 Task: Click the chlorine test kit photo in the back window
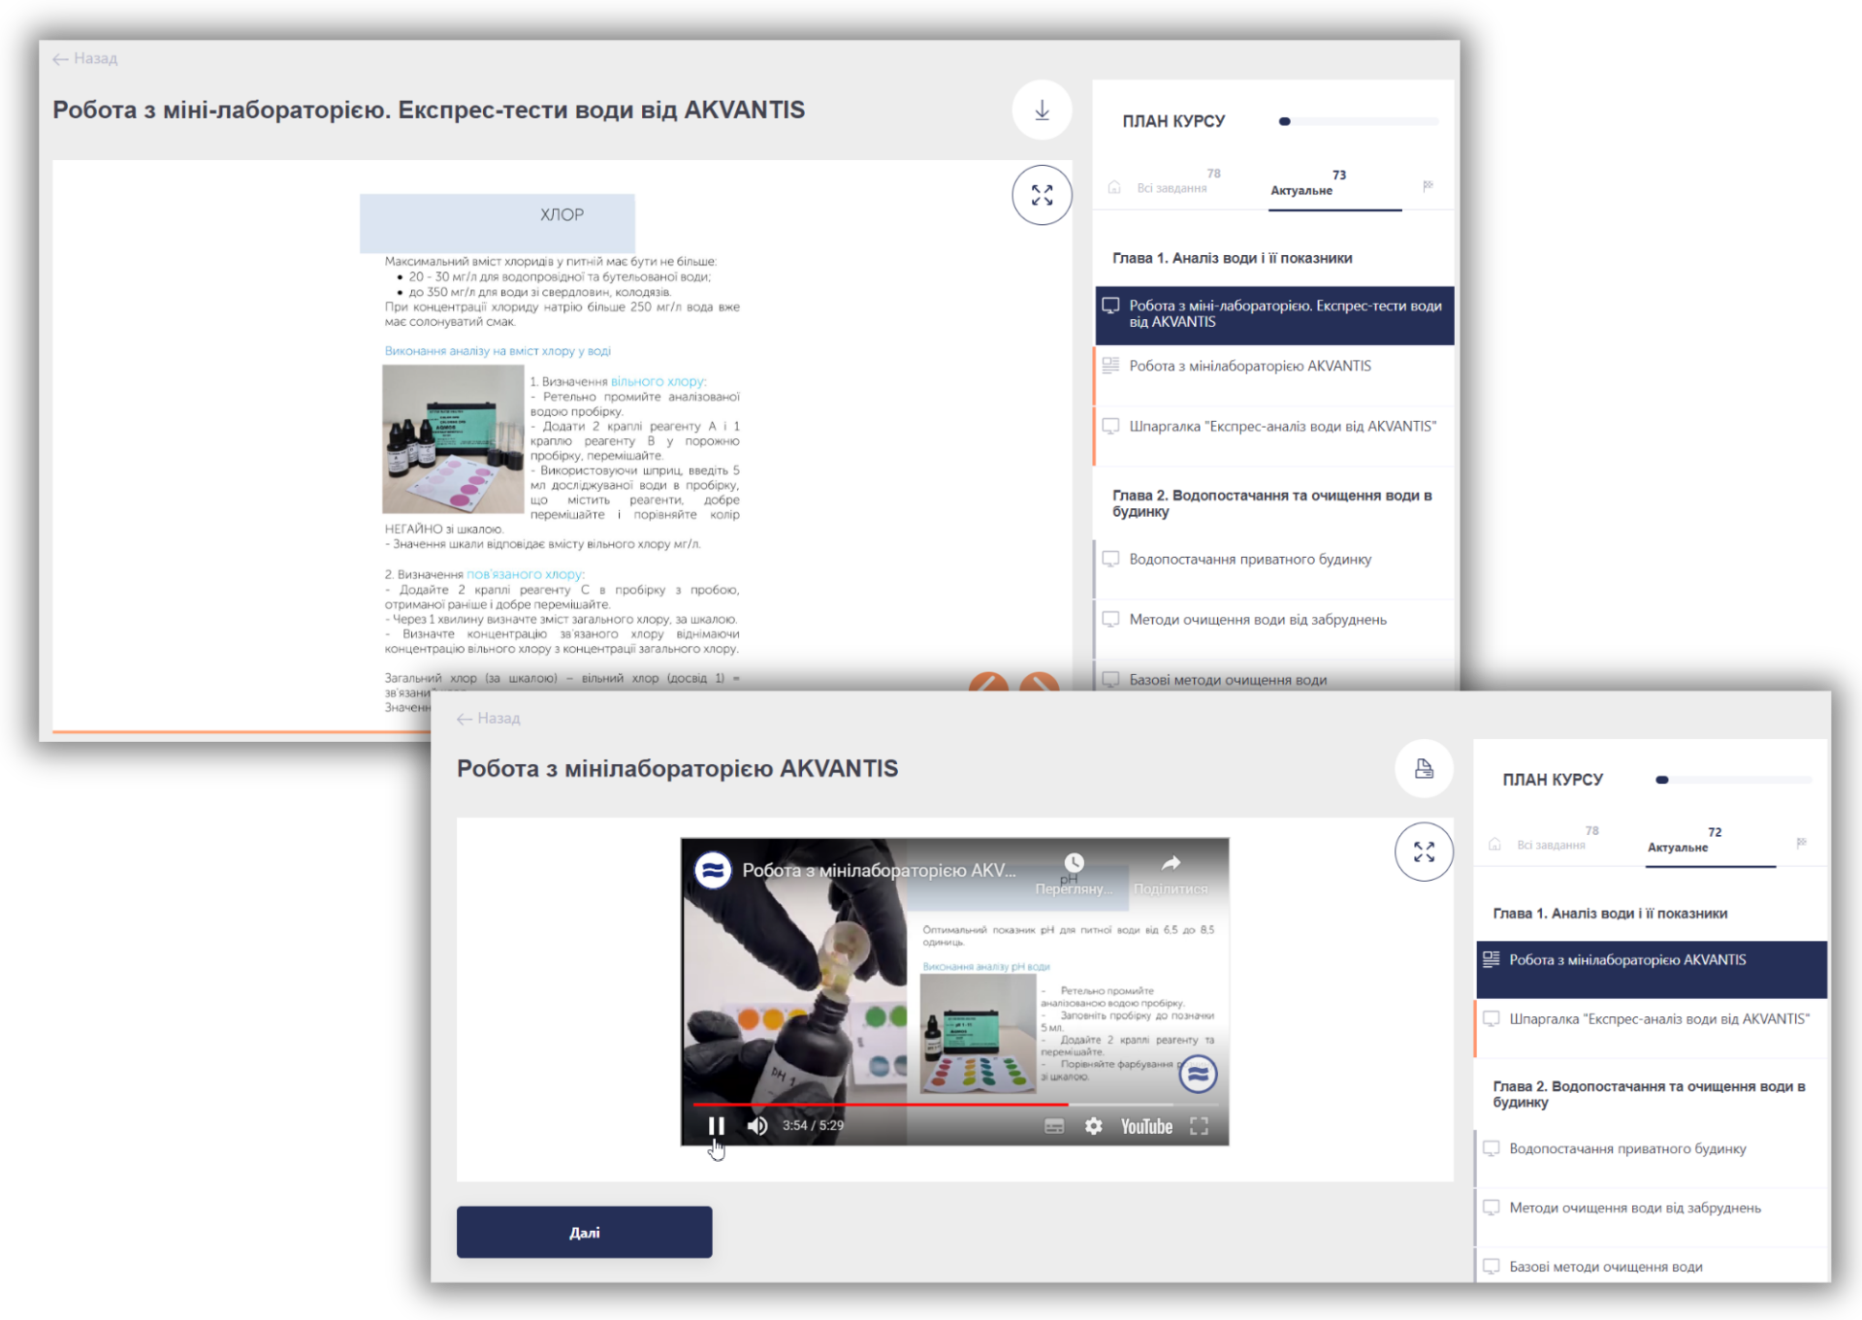pyautogui.click(x=453, y=439)
